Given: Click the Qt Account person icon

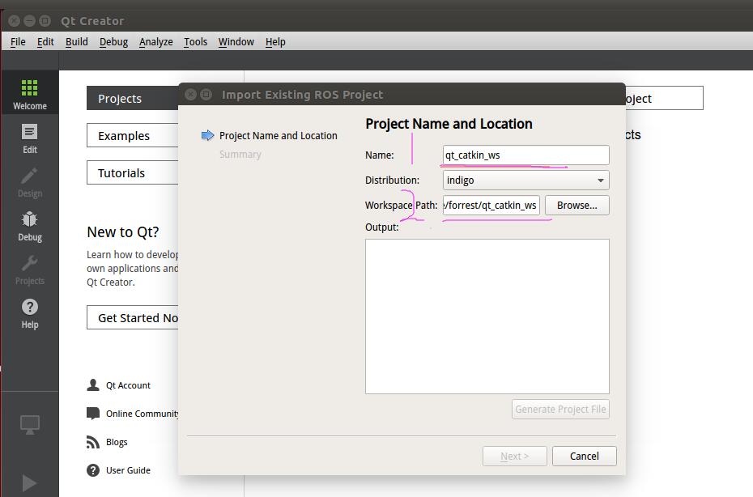Looking at the screenshot, I should click(x=93, y=384).
